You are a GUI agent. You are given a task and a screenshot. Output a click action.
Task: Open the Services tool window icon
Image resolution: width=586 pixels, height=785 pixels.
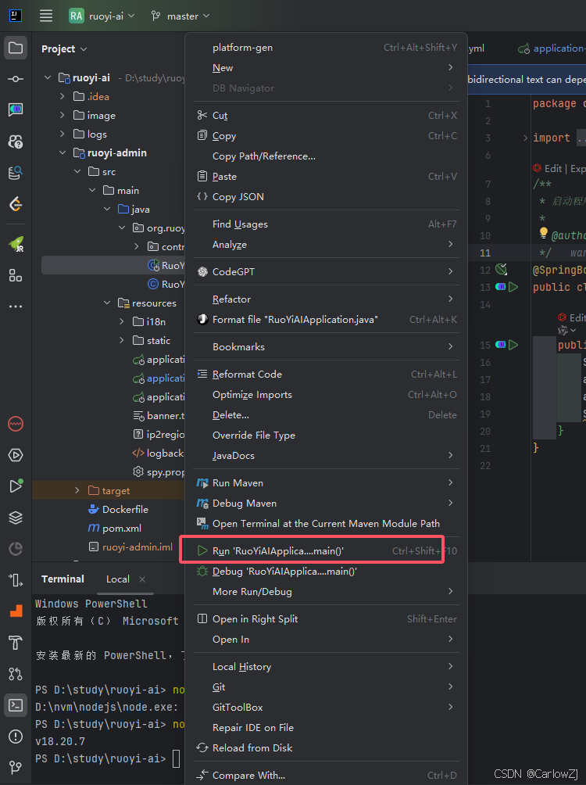16,455
